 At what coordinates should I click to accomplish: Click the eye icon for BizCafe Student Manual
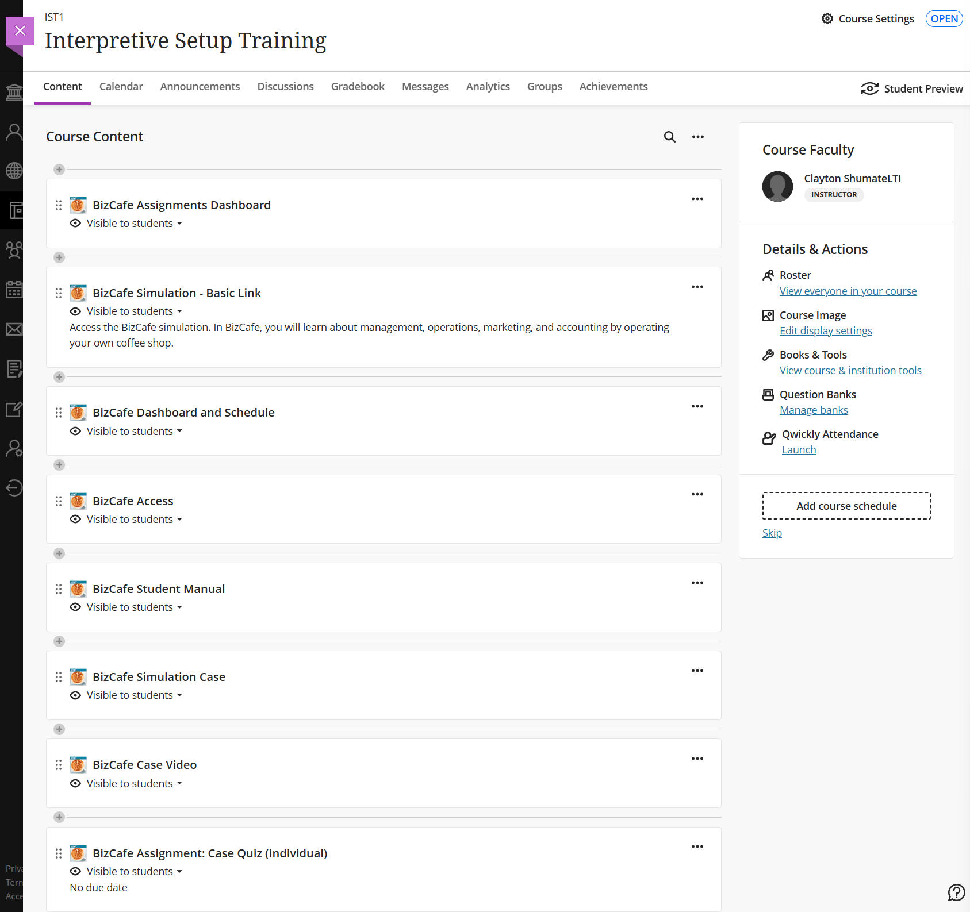click(75, 607)
